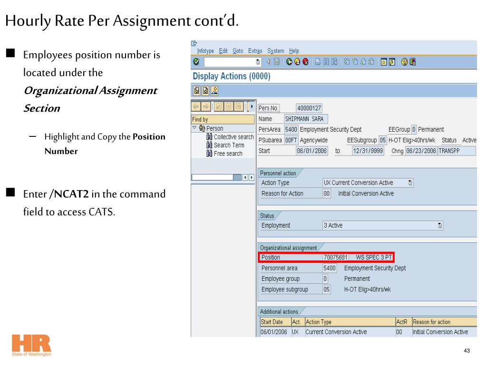Click the Personnel area field 5400 in Organizational assignment
The height and width of the screenshot is (365, 487).
click(330, 268)
